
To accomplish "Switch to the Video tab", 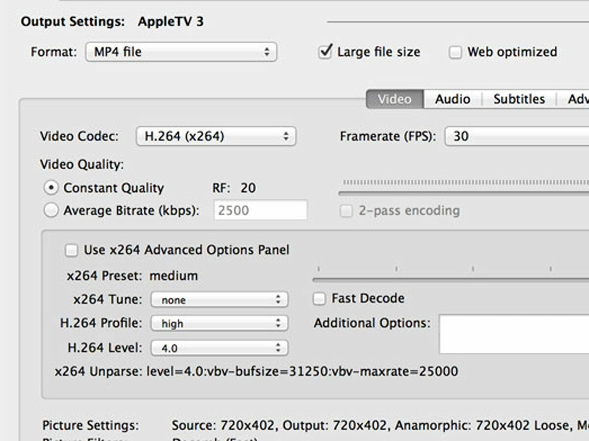I will click(x=395, y=99).
